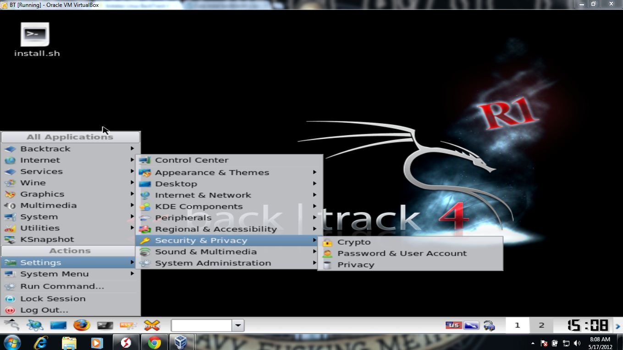Open Windows Start button
Viewport: 623px width, 350px height.
(x=12, y=342)
